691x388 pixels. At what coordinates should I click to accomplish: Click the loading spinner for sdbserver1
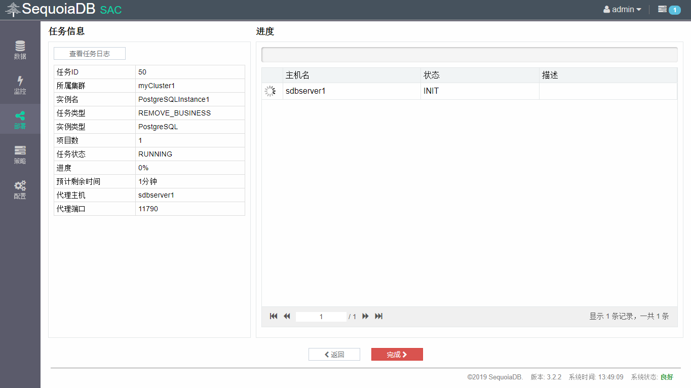[271, 91]
